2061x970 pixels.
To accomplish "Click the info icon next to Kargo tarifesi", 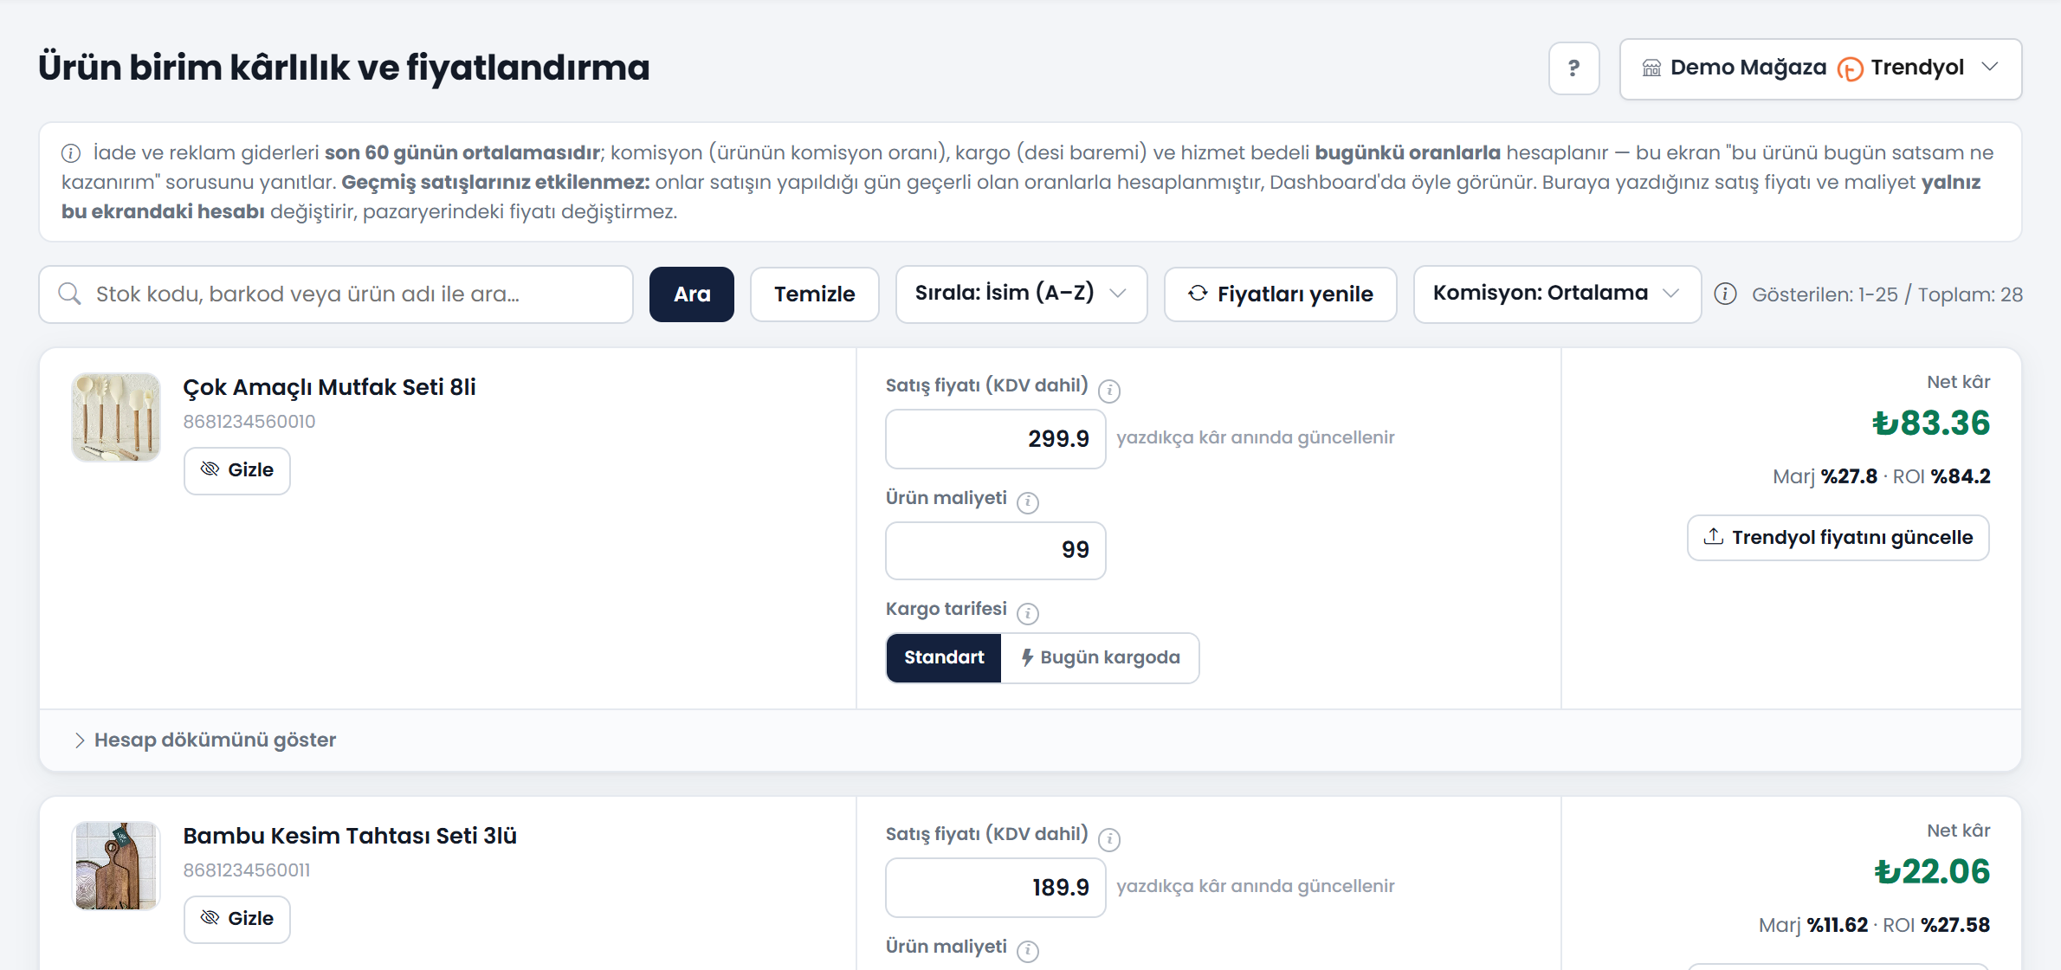I will click(1028, 613).
